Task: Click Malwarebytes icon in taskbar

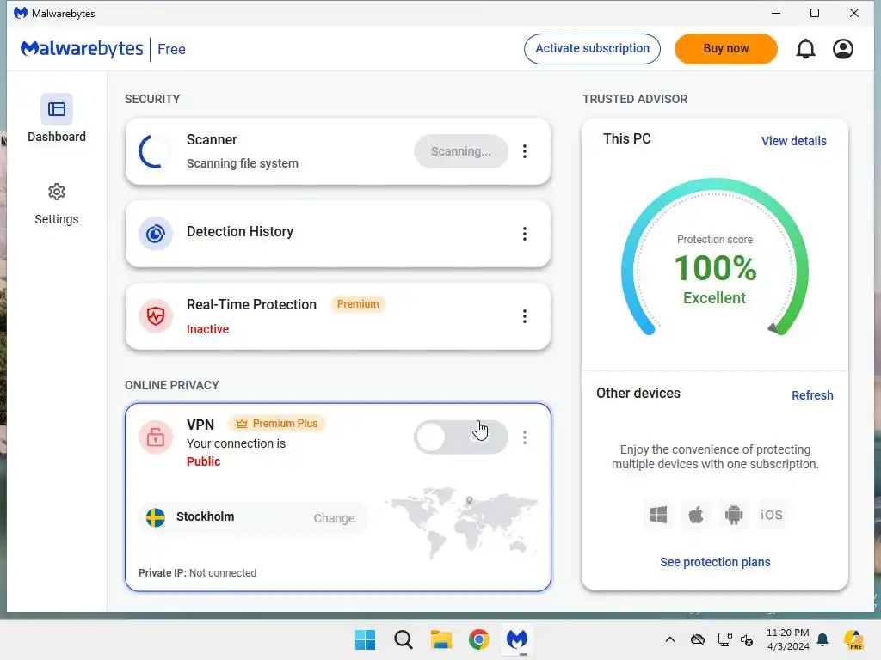Action: point(517,639)
